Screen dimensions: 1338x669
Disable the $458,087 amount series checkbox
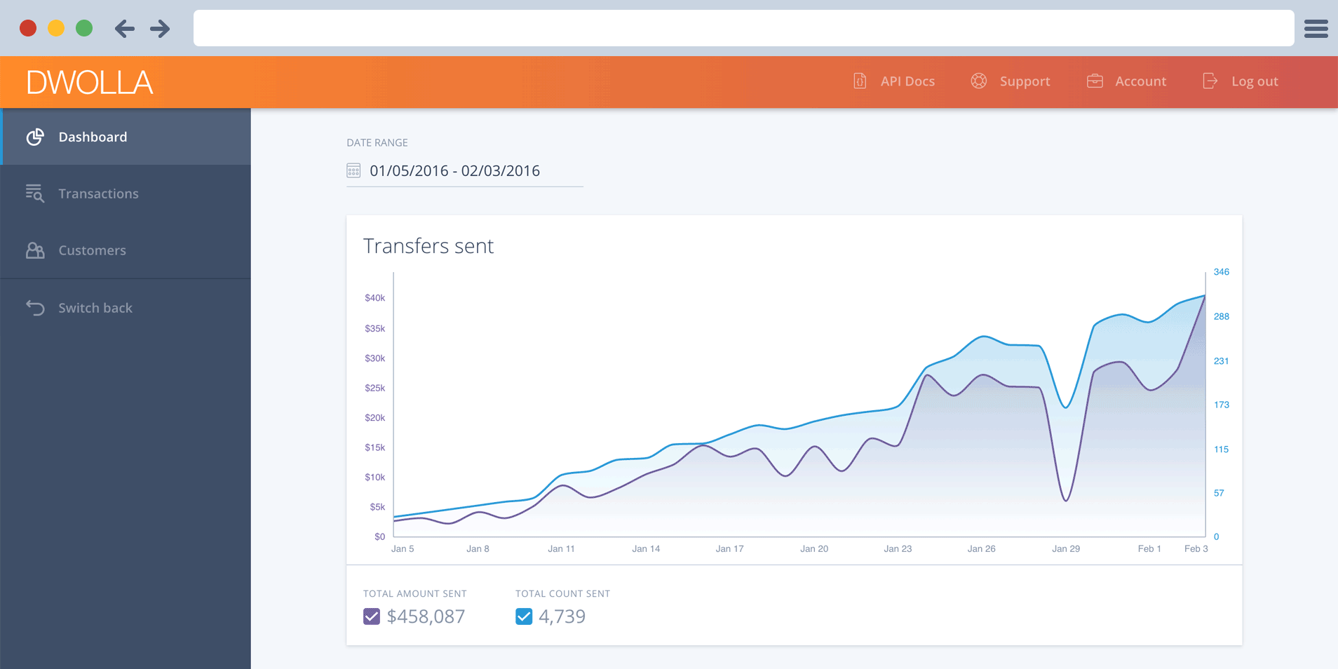(x=371, y=616)
